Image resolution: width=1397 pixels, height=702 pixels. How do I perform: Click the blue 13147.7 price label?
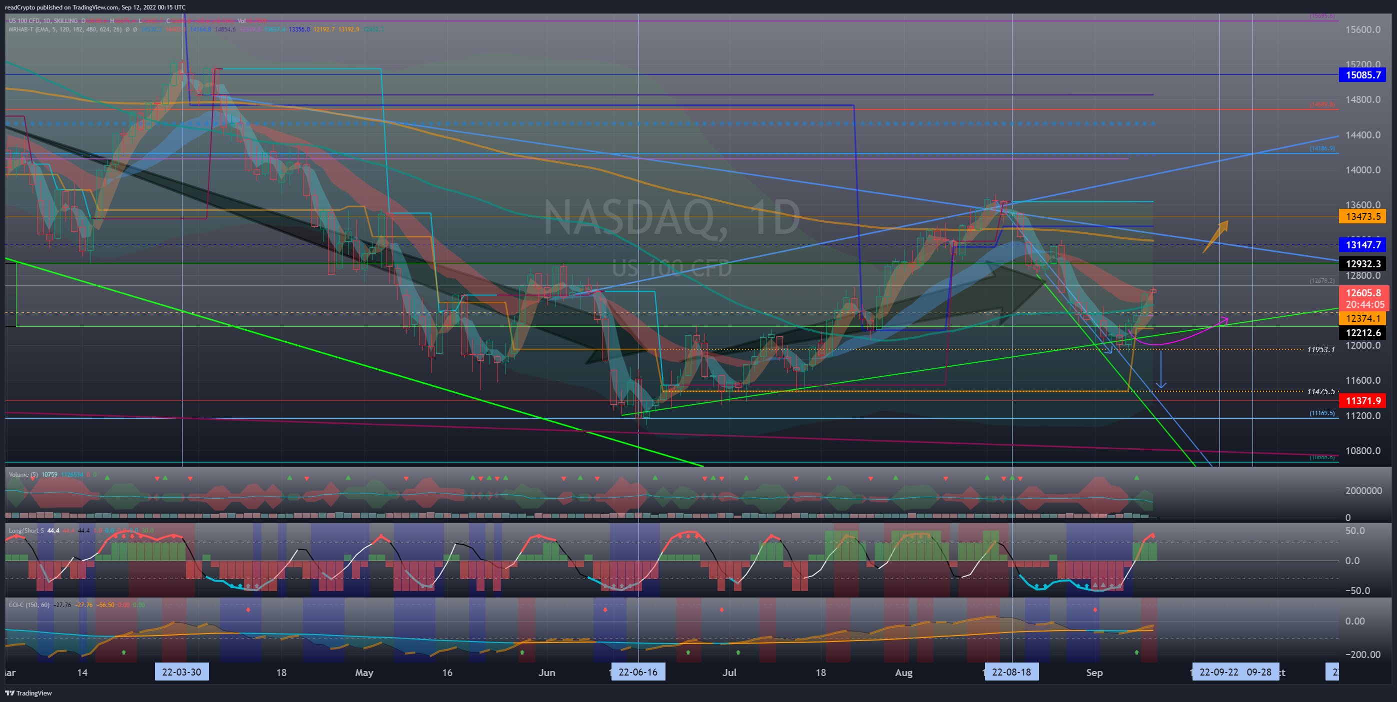coord(1363,244)
